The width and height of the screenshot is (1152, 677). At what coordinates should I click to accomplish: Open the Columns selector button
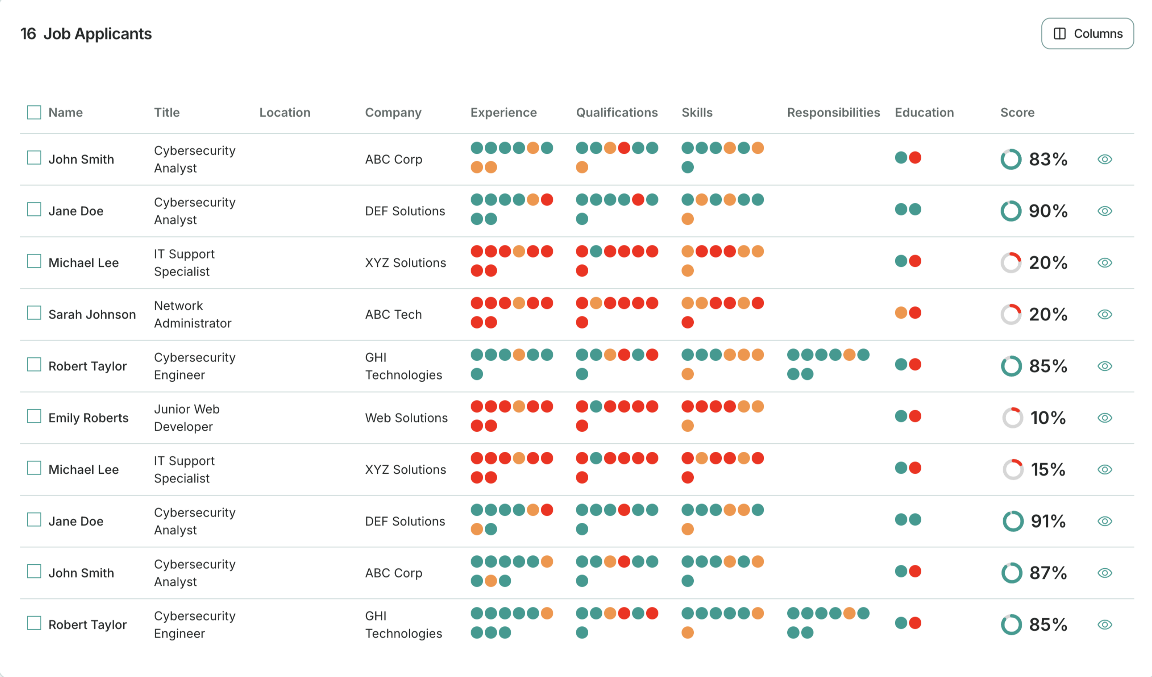[1087, 33]
